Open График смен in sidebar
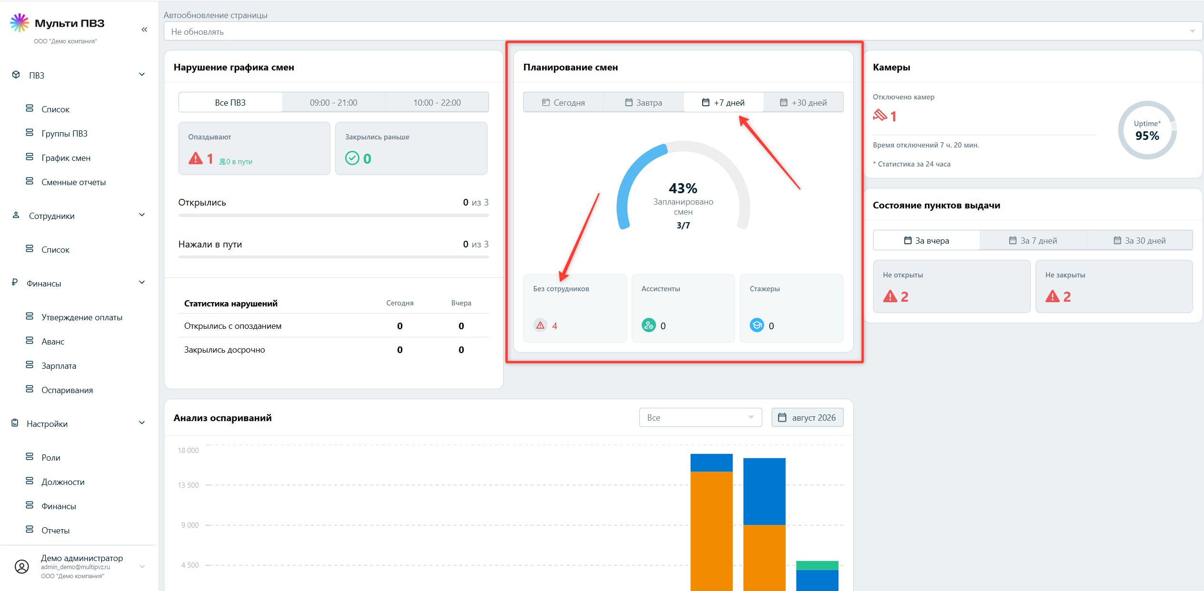The width and height of the screenshot is (1204, 591). (x=66, y=158)
